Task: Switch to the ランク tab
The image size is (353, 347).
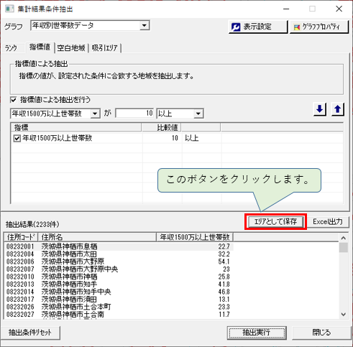Action: (x=12, y=48)
